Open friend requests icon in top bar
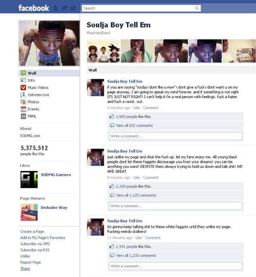The width and height of the screenshot is (256, 277). pyautogui.click(x=56, y=8)
